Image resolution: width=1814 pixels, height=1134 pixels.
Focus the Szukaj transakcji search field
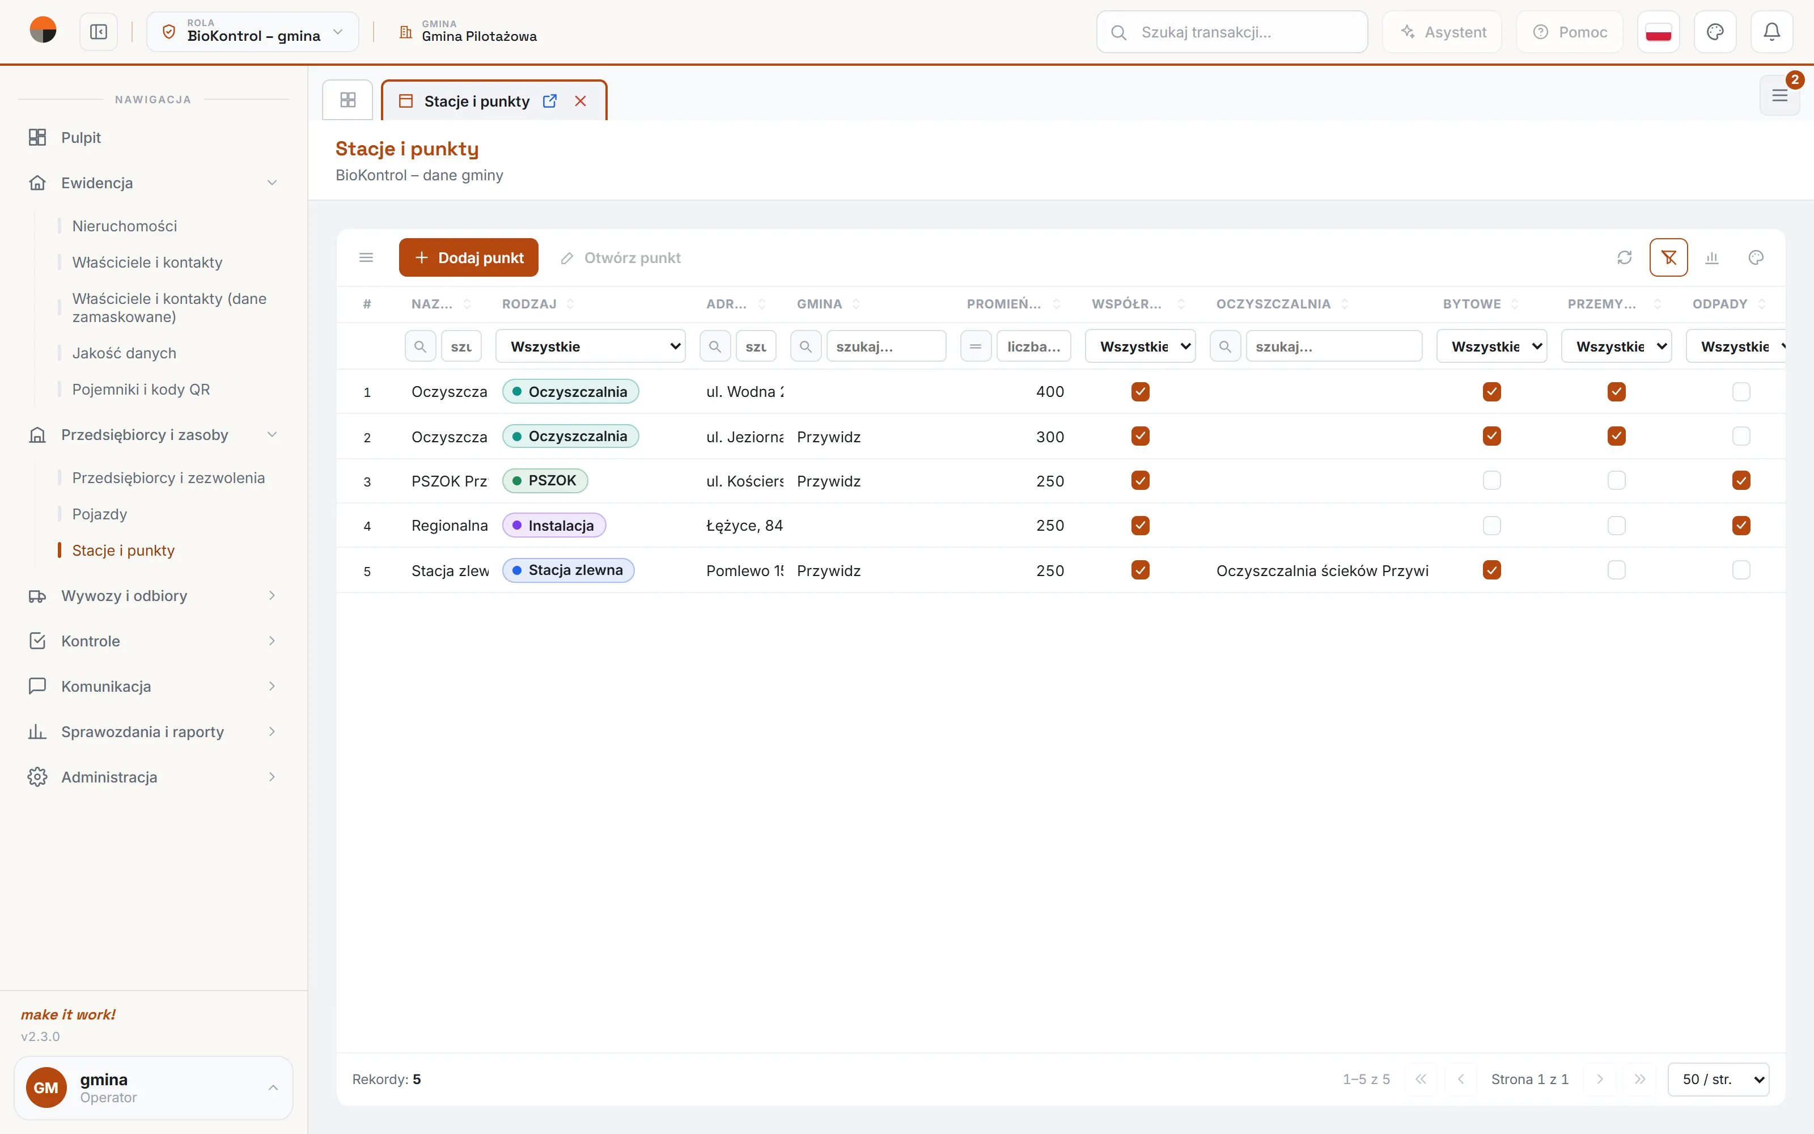click(x=1232, y=32)
